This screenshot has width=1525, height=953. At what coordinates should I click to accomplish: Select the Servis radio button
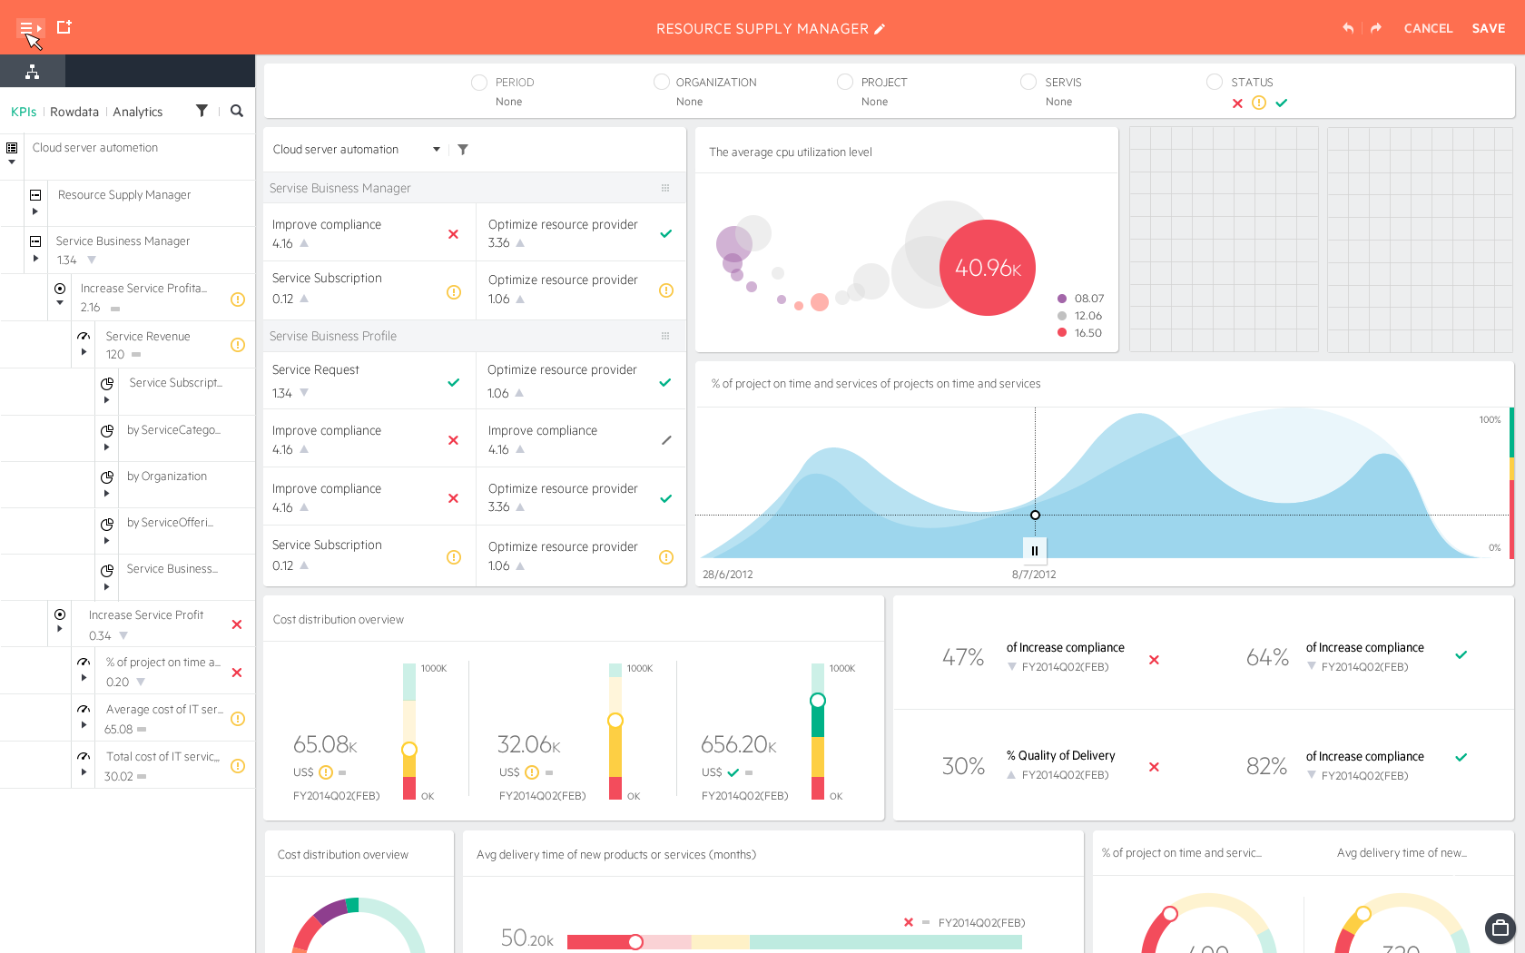pos(1028,82)
